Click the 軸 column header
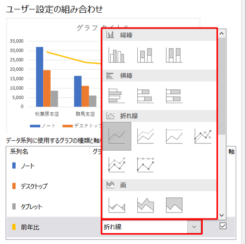Viewport: 246px width, 244px height. coord(231,152)
